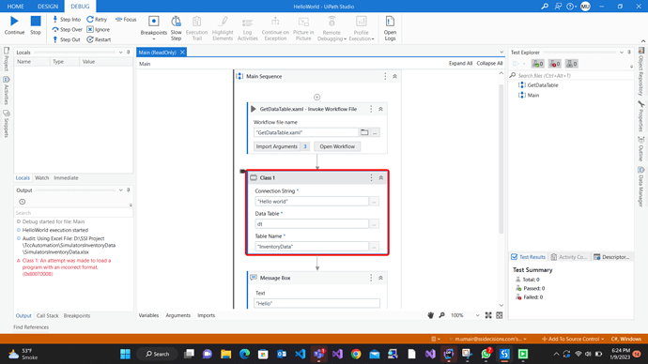Viewport: 648px width, 364px height.
Task: Retry the failed activity
Action: coord(97,20)
